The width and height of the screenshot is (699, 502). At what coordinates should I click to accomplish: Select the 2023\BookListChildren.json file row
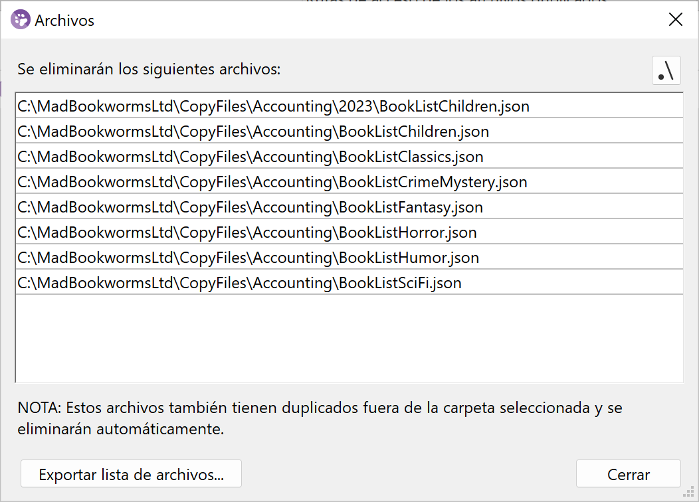click(x=273, y=106)
